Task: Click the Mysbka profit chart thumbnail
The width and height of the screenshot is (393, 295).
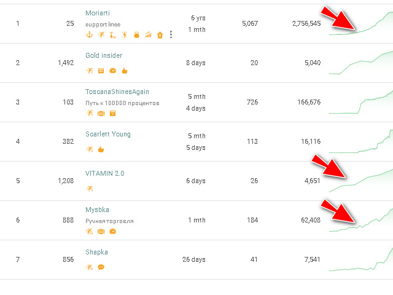Action: [361, 220]
